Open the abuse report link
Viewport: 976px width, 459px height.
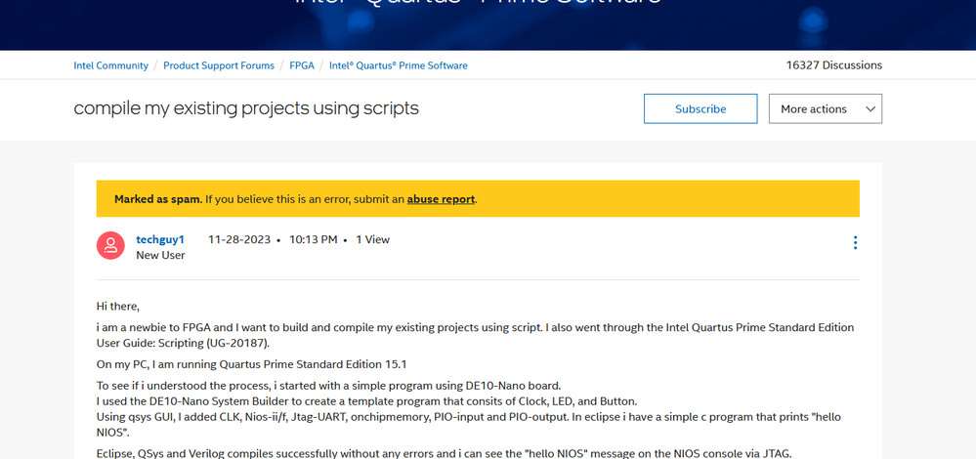click(x=441, y=199)
